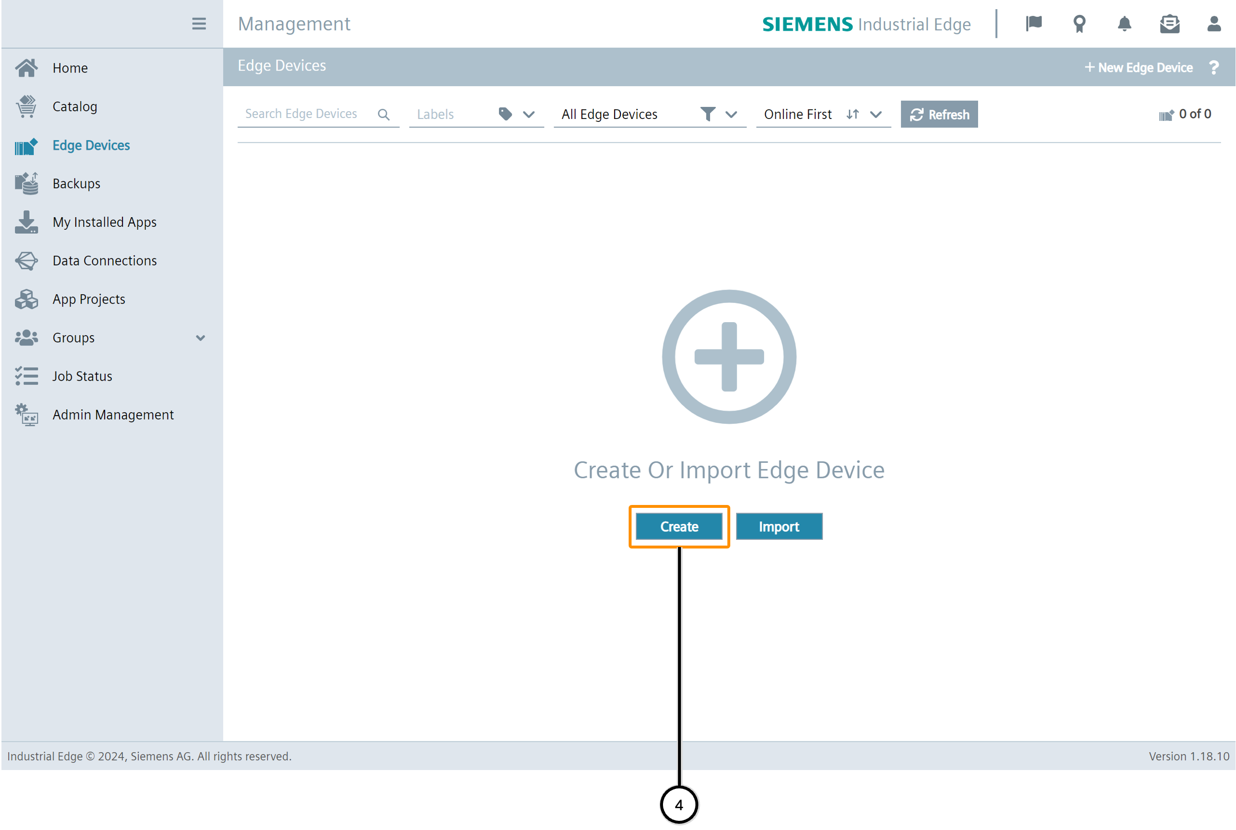This screenshot has width=1236, height=830.
Task: Open the All Edge Devices filter dropdown
Action: [x=731, y=114]
